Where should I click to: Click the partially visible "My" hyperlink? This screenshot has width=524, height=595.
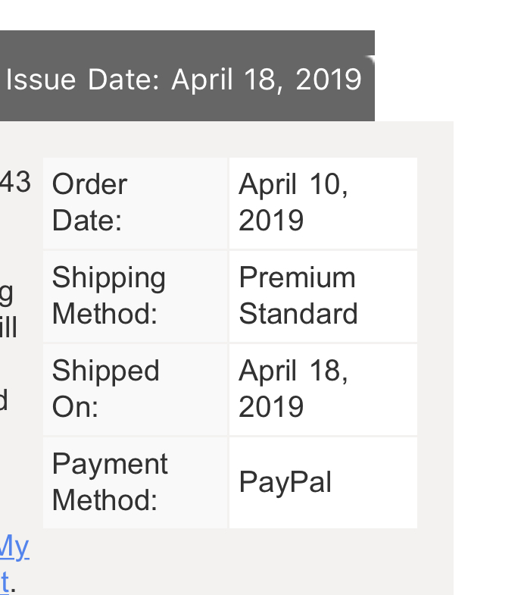(x=14, y=548)
